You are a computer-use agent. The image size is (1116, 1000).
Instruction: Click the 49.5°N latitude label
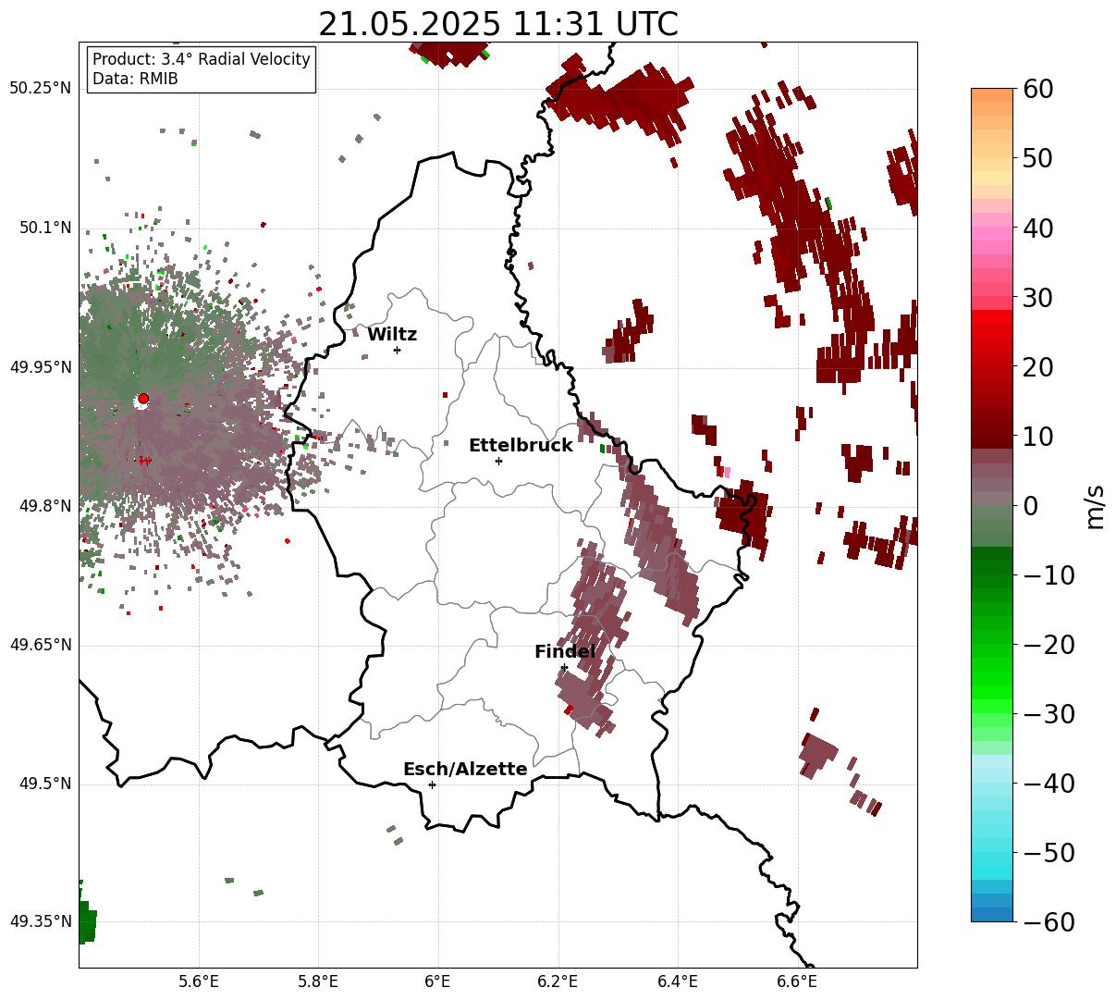[44, 784]
